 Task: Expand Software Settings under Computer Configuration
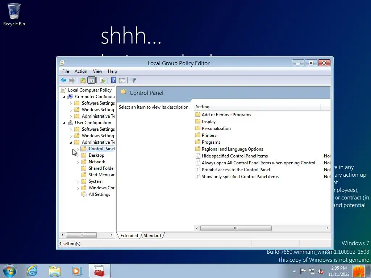pyautogui.click(x=71, y=104)
